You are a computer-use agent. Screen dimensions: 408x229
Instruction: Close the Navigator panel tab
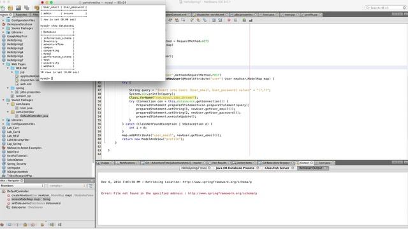pos(22,181)
